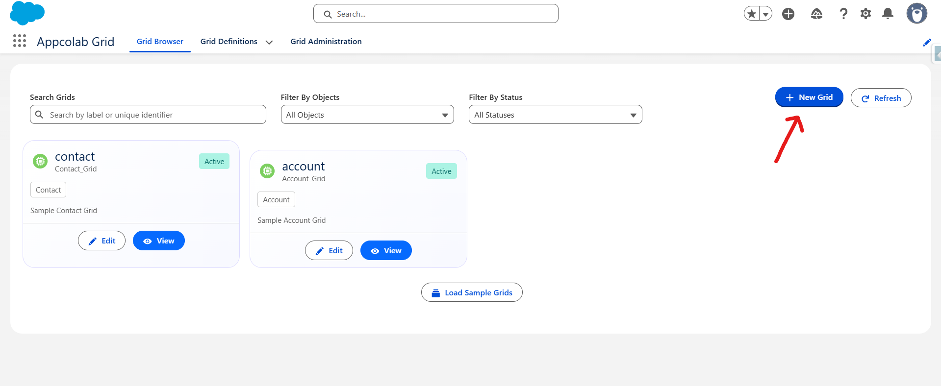Open the Trailhead guidance icon
The height and width of the screenshot is (386, 941).
(x=816, y=14)
